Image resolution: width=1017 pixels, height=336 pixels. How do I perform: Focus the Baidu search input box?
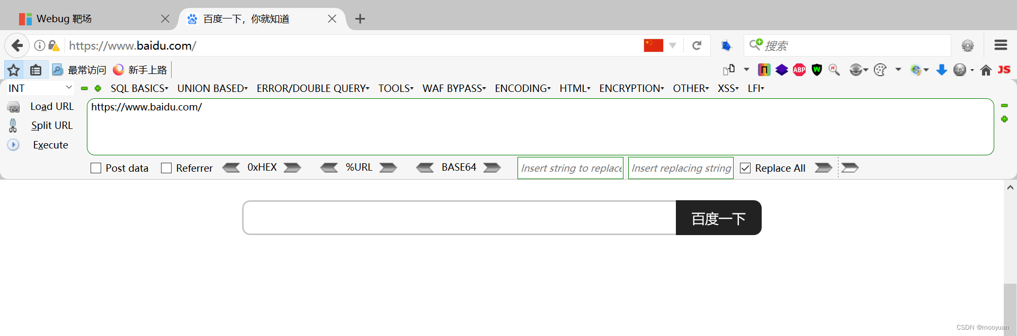(459, 218)
